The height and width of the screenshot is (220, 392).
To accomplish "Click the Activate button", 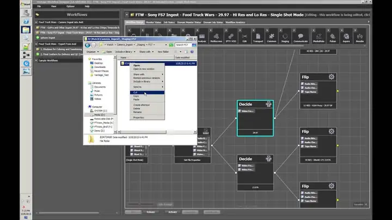I will (x=172, y=212).
